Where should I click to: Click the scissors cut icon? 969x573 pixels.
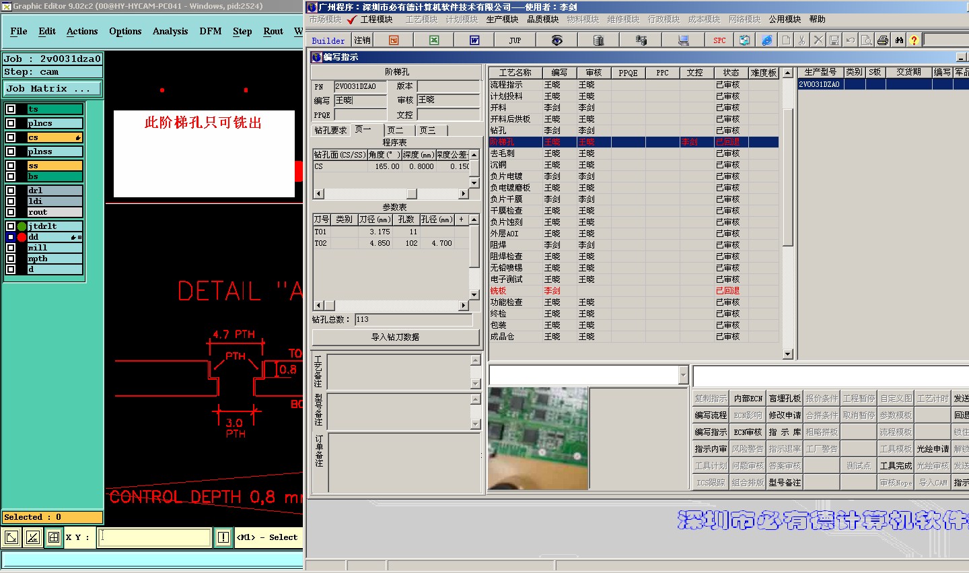click(802, 40)
